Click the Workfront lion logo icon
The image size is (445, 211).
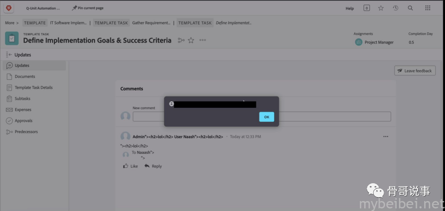pyautogui.click(x=8, y=8)
